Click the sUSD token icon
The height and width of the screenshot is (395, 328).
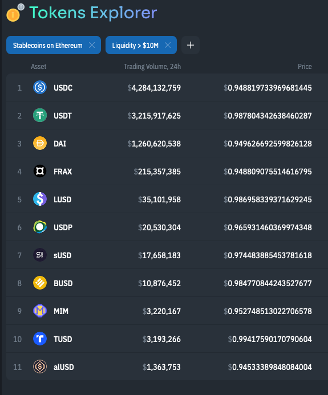click(40, 255)
